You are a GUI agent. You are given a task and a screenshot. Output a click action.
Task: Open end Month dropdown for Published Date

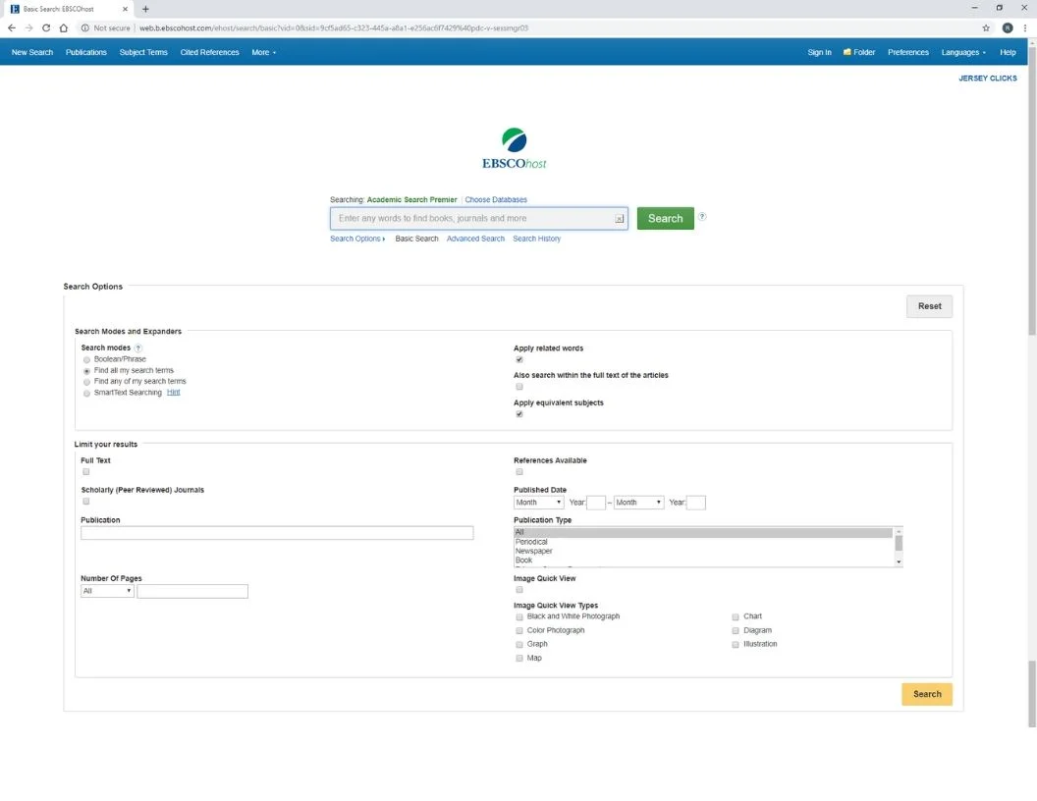click(x=638, y=503)
